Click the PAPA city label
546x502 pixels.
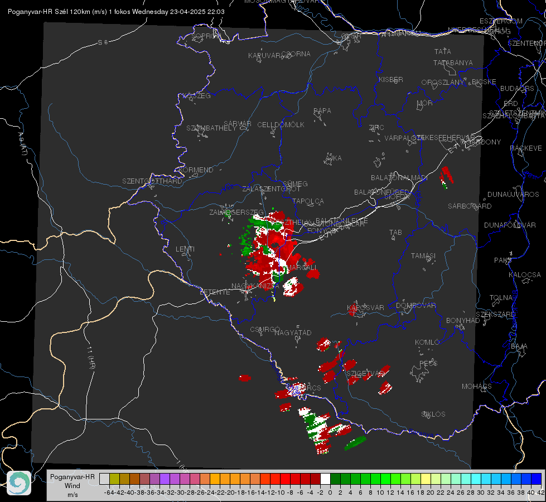click(322, 110)
